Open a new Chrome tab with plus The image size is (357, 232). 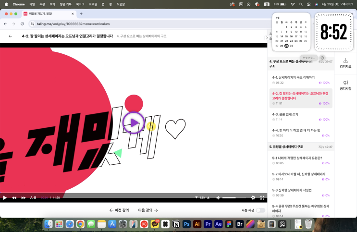point(81,13)
